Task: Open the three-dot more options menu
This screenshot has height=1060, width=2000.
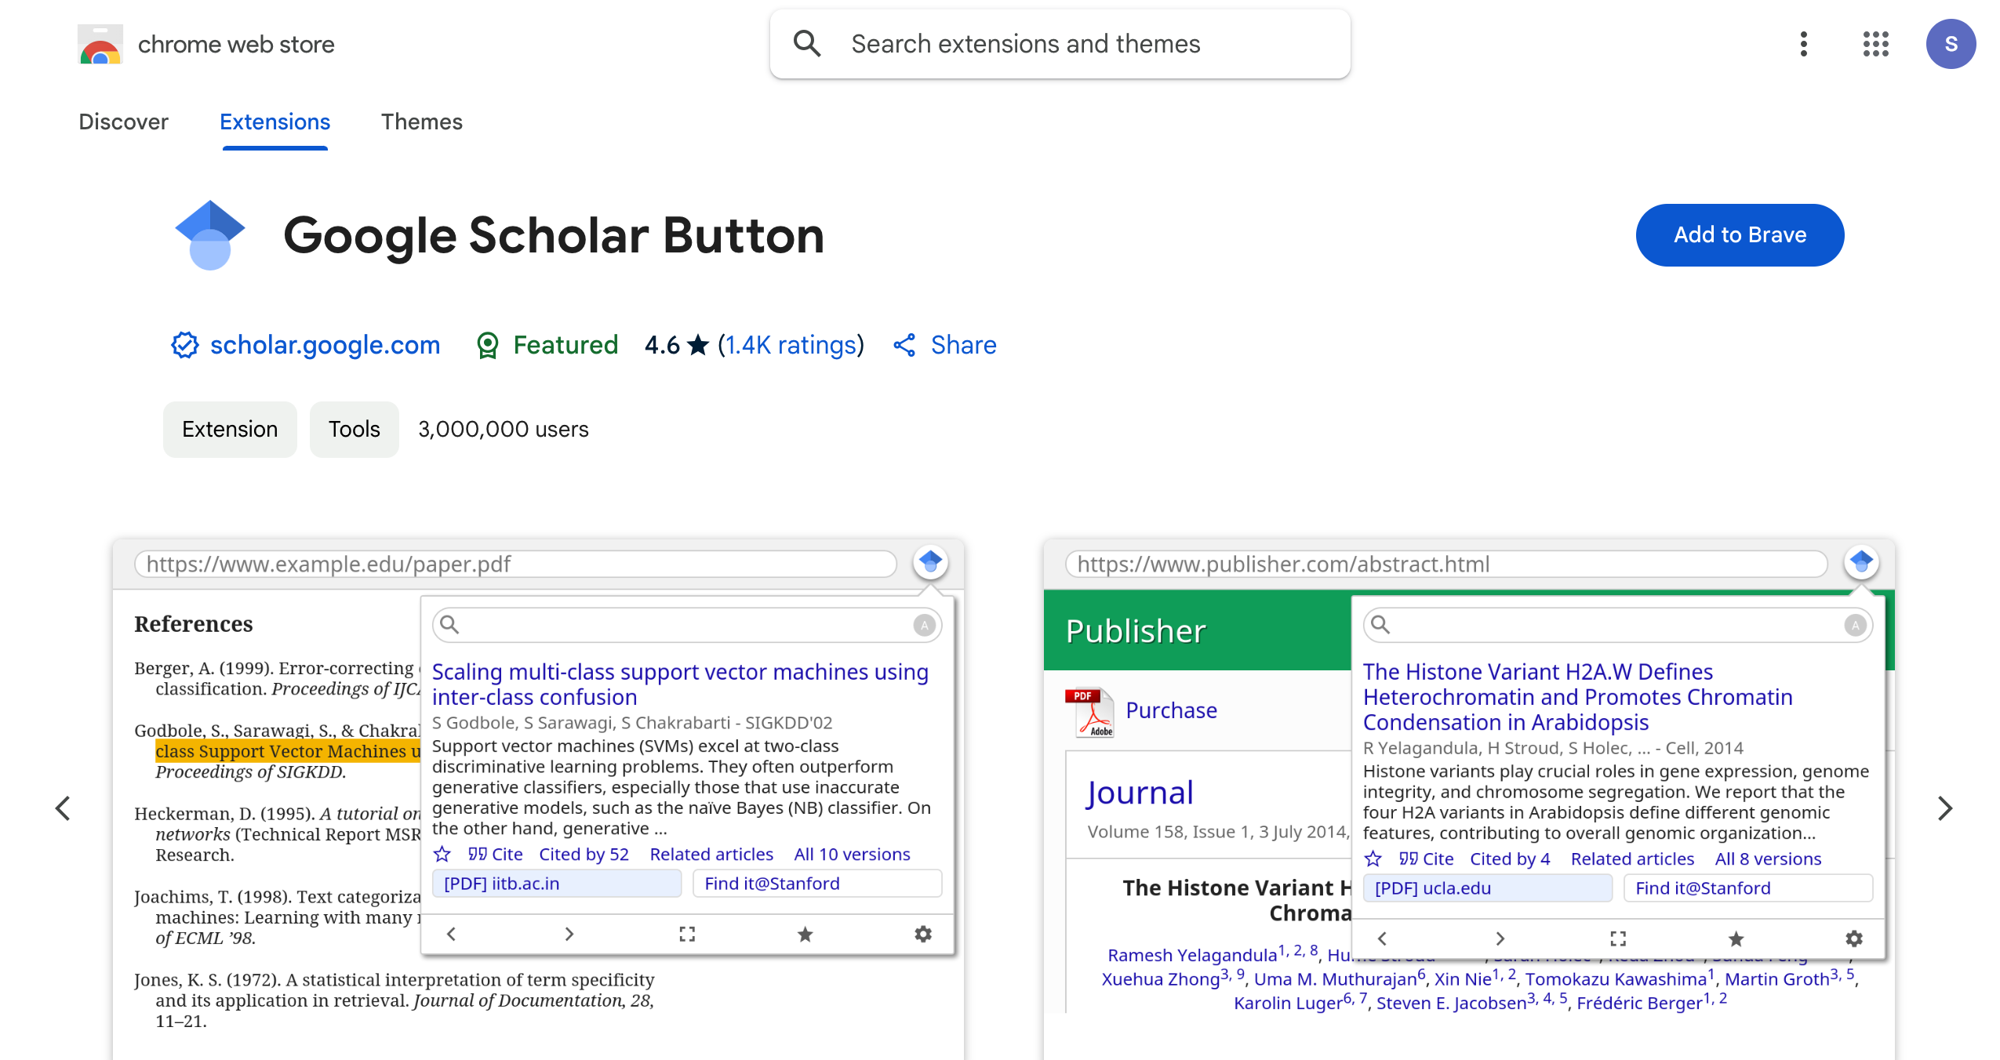Action: (x=1803, y=44)
